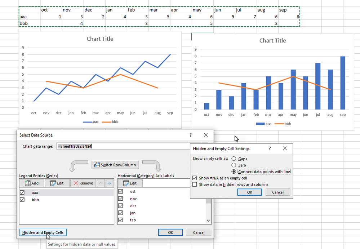This screenshot has width=360, height=249.
Task: Open help in Hidden and Empty Cell Settings
Action: pyautogui.click(x=270, y=148)
